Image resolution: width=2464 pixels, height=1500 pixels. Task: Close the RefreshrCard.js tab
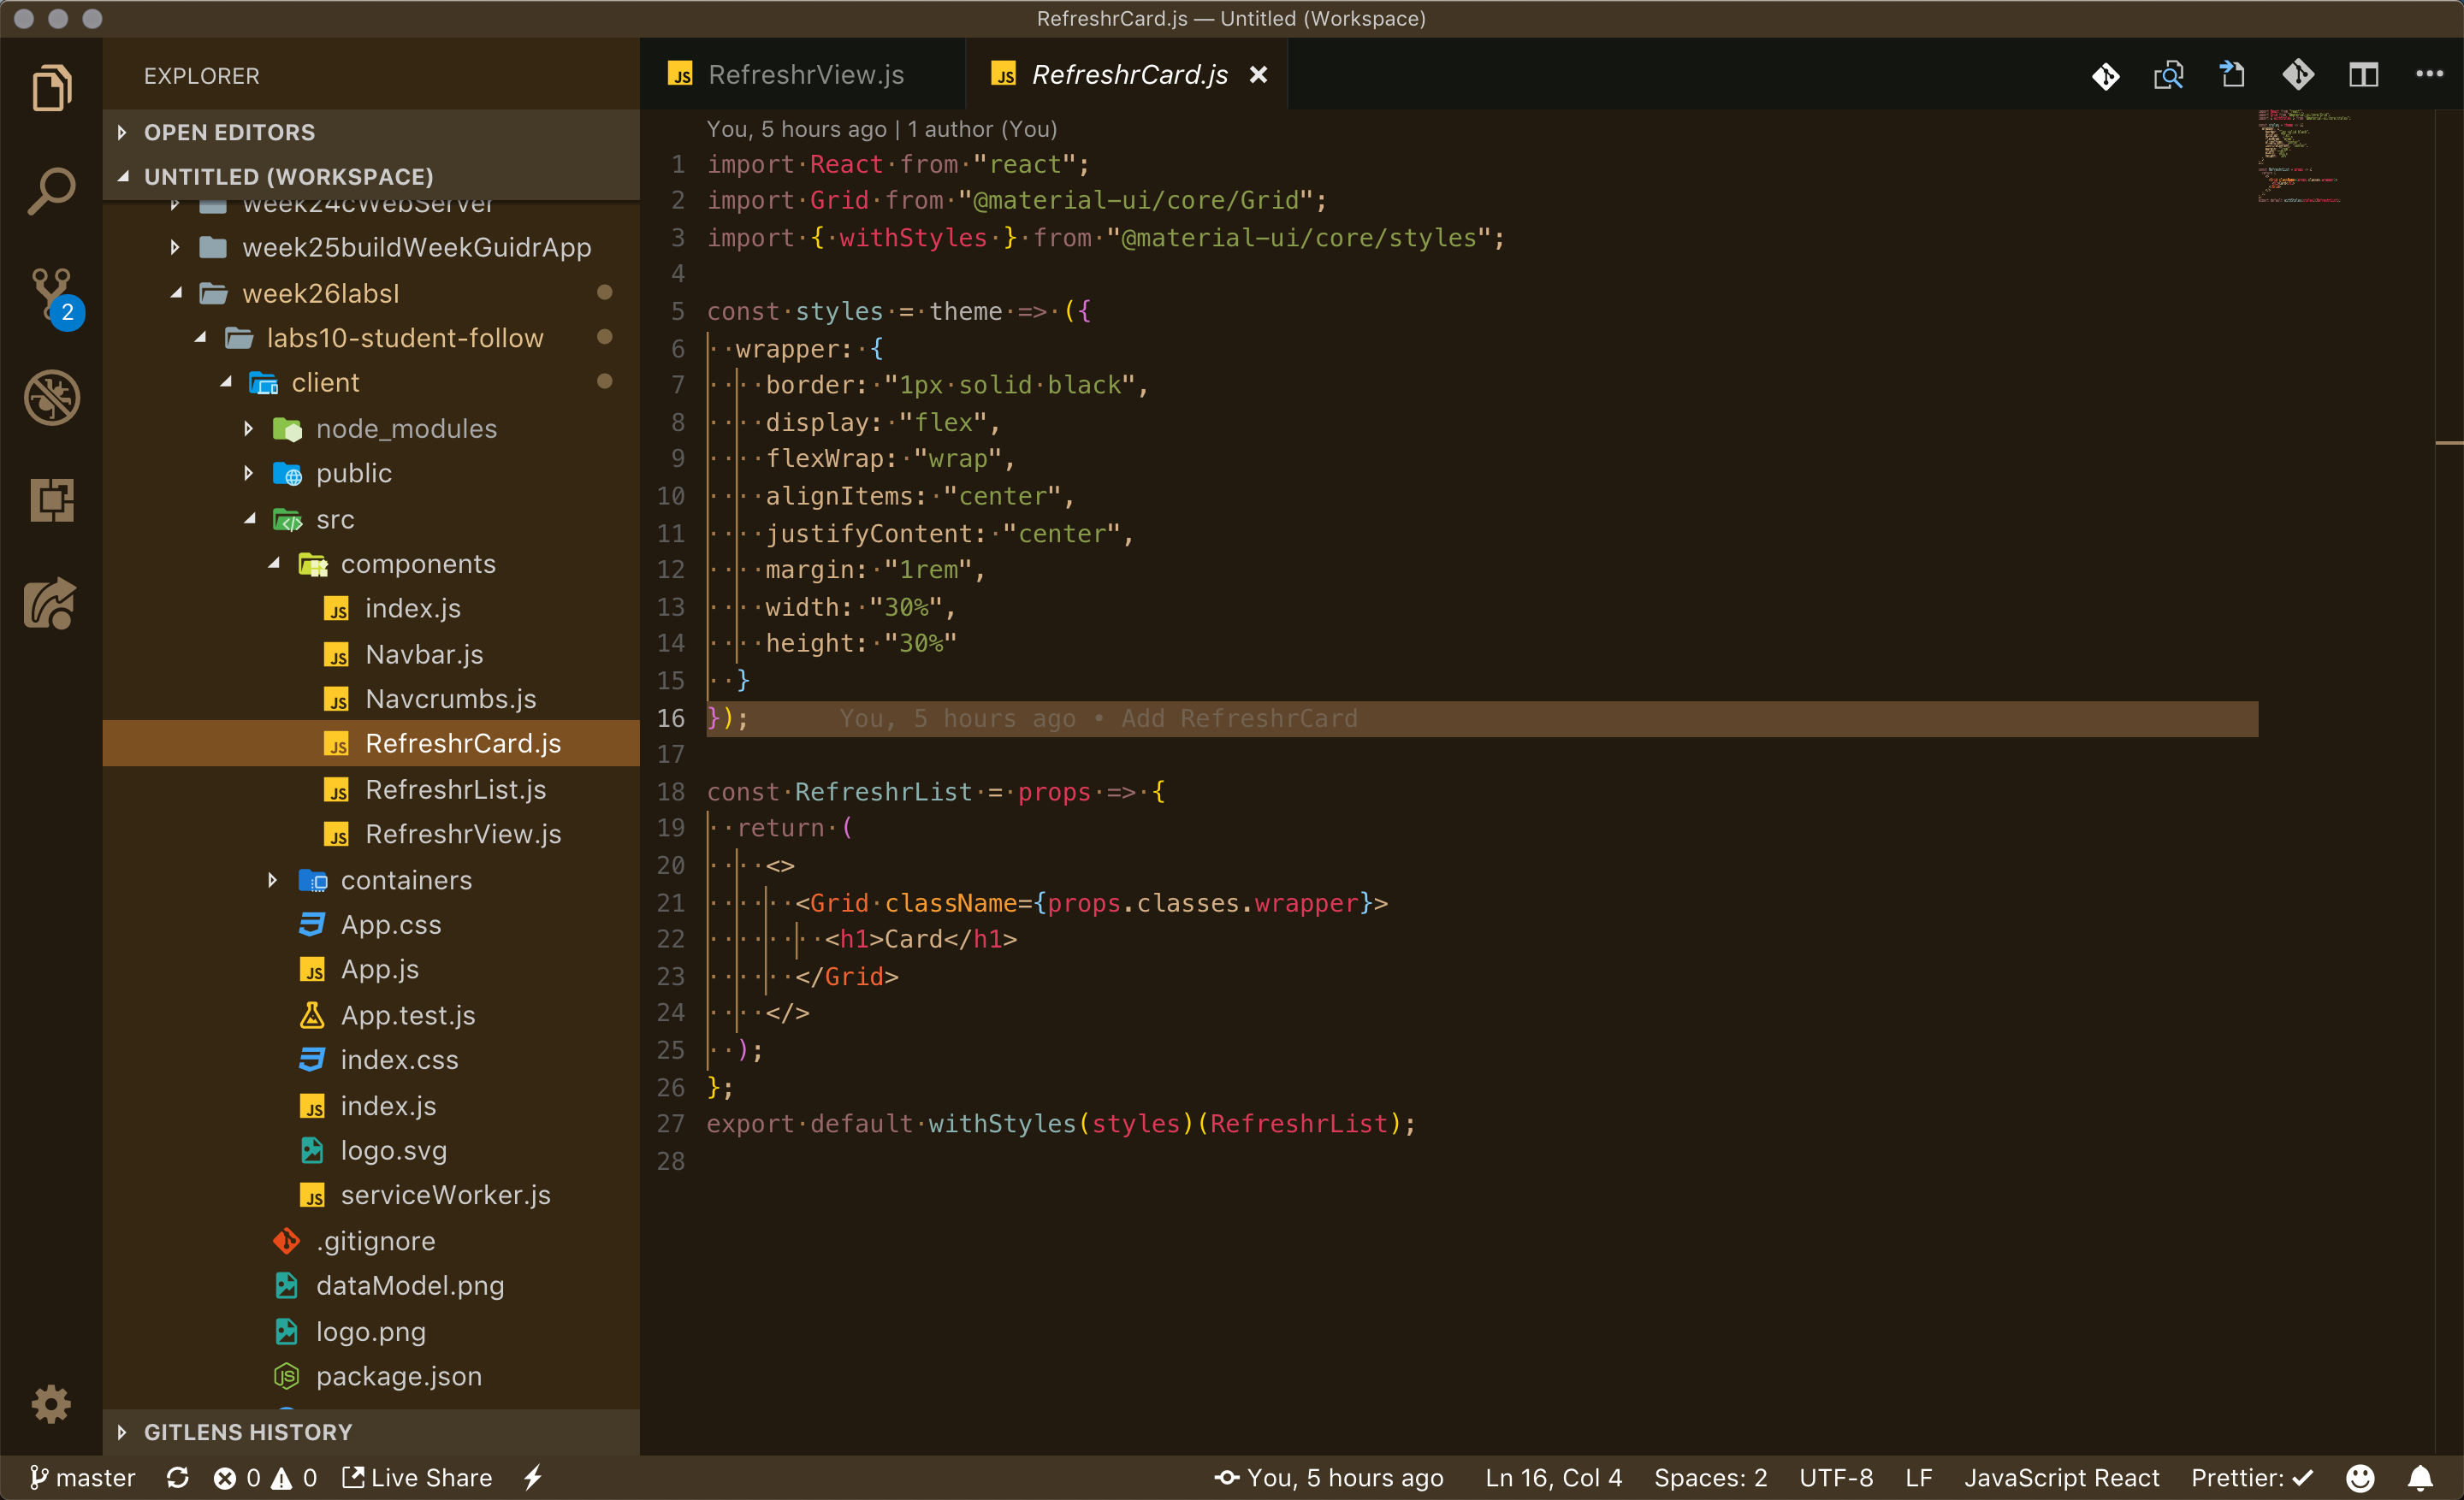[1259, 75]
